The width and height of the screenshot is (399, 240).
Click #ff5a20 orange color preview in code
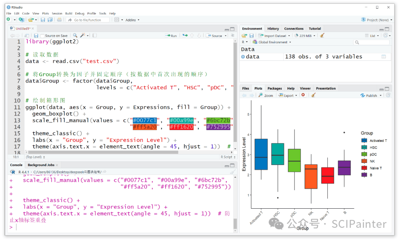[x=144, y=127]
